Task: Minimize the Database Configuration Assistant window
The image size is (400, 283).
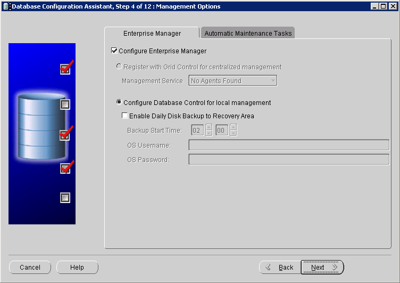Action: pos(374,6)
